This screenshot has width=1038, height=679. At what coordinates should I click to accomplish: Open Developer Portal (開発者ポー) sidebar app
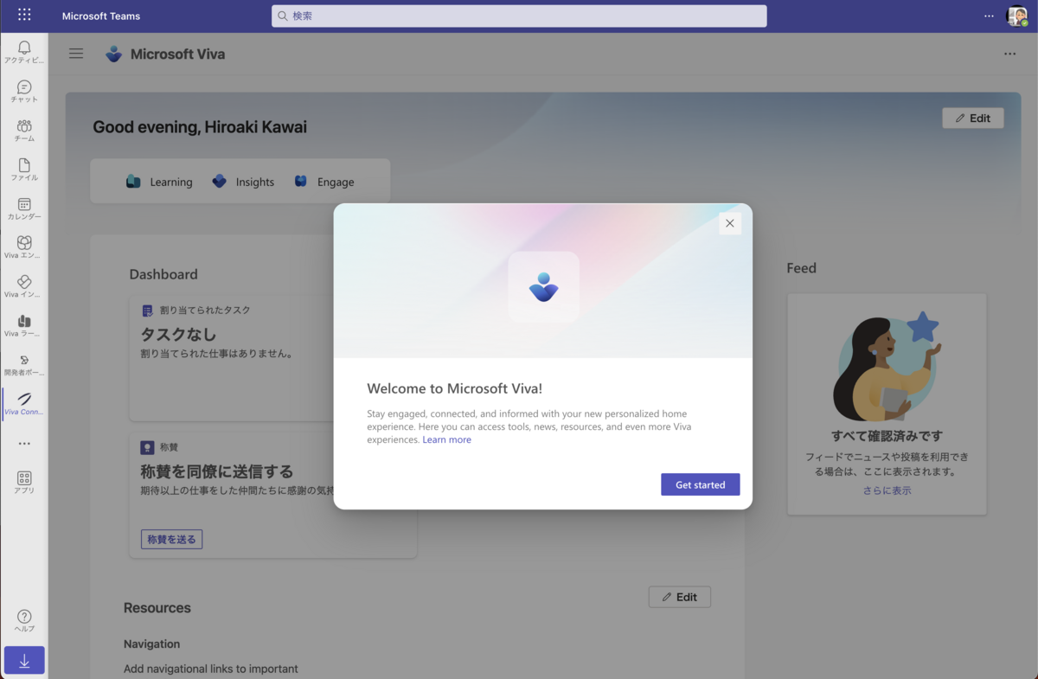pyautogui.click(x=24, y=364)
